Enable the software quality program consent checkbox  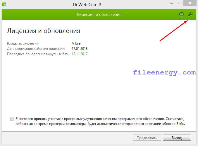pyautogui.click(x=11, y=119)
